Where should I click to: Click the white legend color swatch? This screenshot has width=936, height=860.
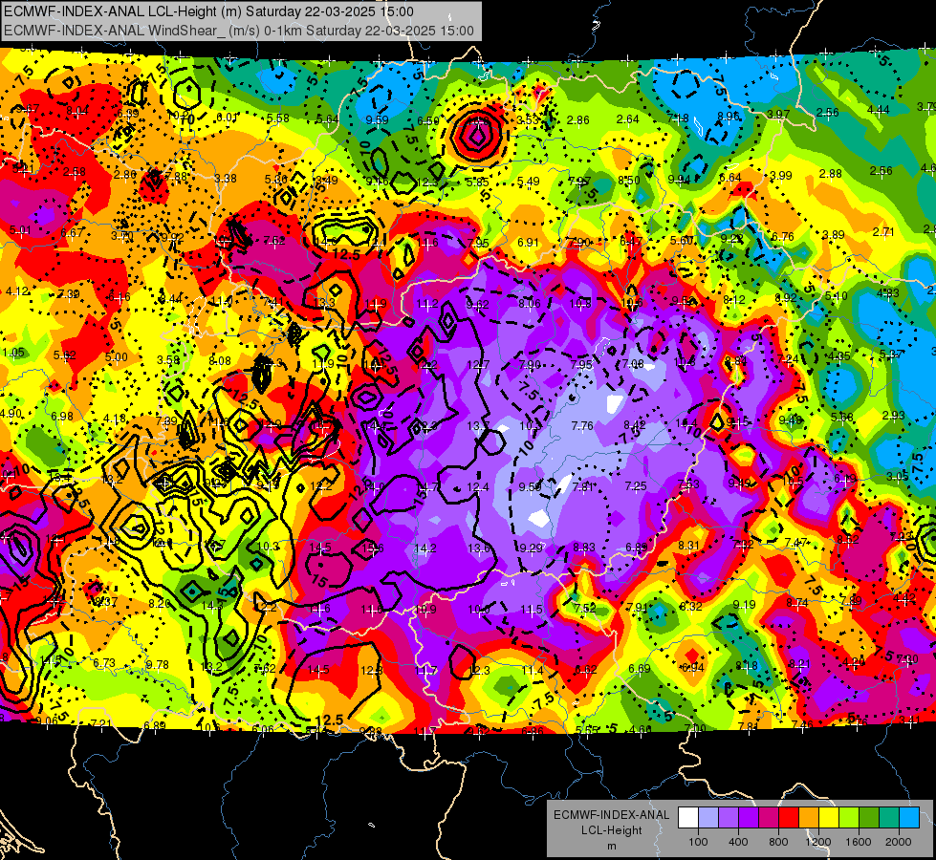coord(688,818)
